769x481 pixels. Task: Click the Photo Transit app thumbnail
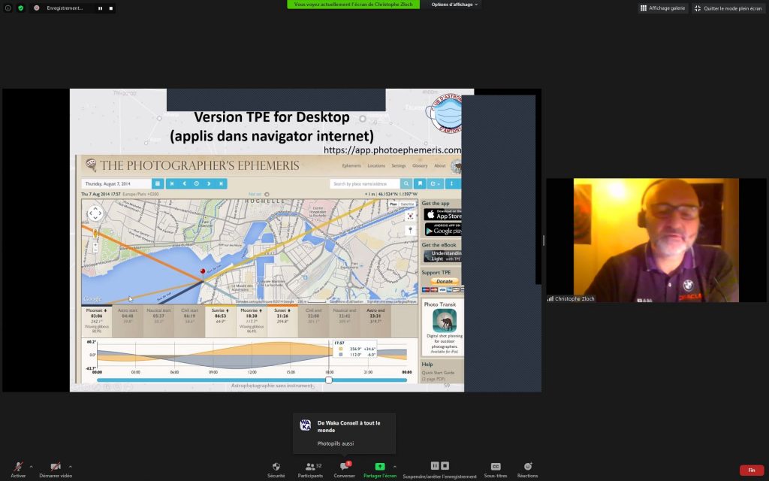pos(445,320)
